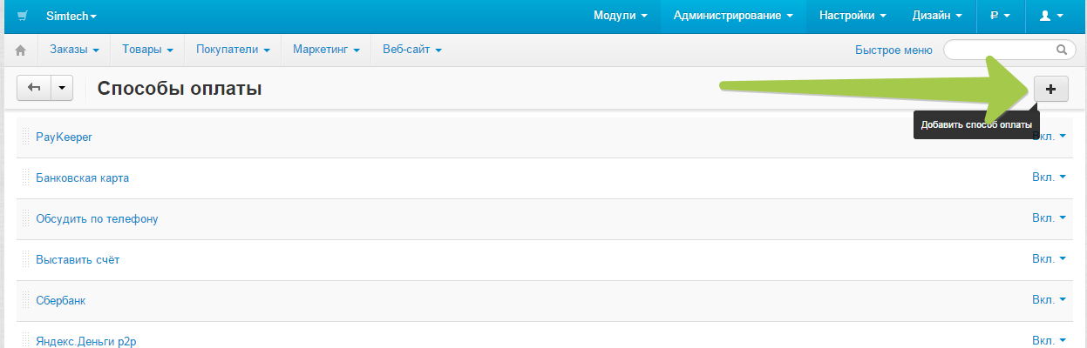
Task: Go to the home dashboard icon
Action: pos(21,50)
